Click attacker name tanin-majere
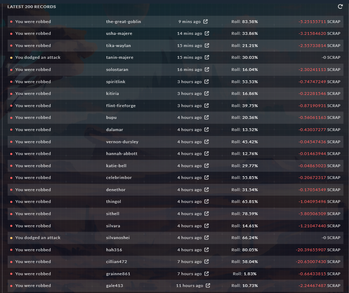 coord(120,57)
